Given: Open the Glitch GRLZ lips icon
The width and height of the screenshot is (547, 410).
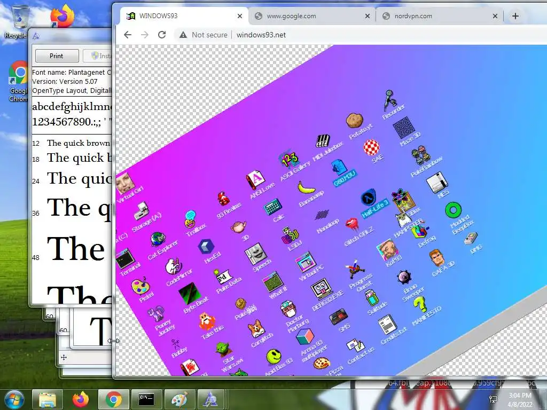Looking at the screenshot, I should coord(352,224).
